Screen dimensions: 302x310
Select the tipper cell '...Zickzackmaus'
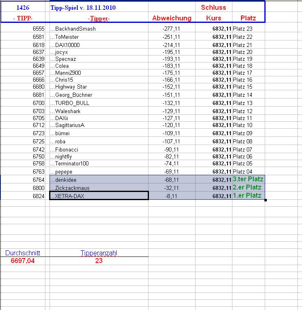coord(99,187)
